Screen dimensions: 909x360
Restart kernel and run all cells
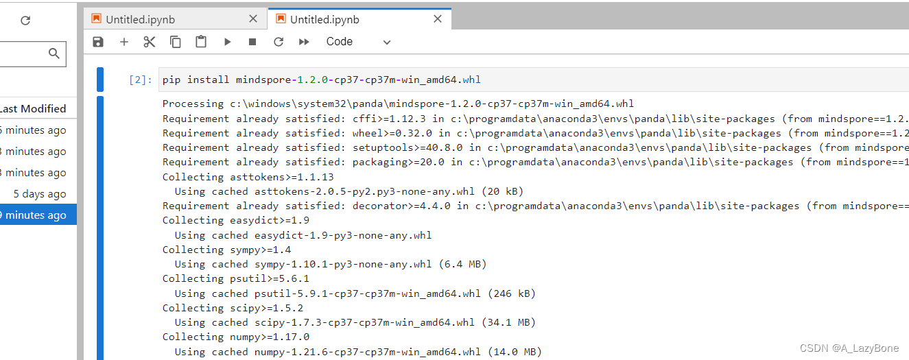[304, 42]
